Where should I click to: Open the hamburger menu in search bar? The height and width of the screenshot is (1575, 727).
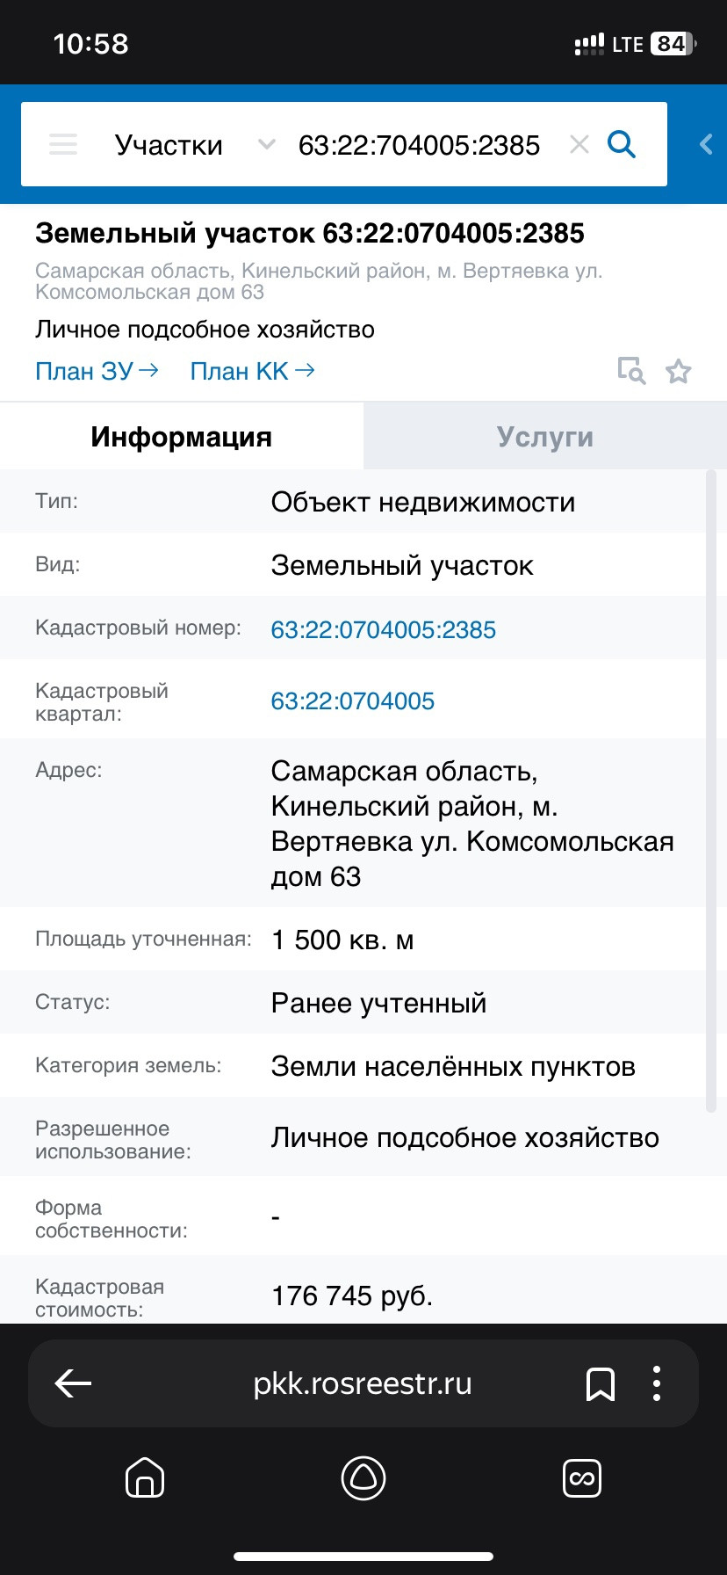[x=63, y=144]
